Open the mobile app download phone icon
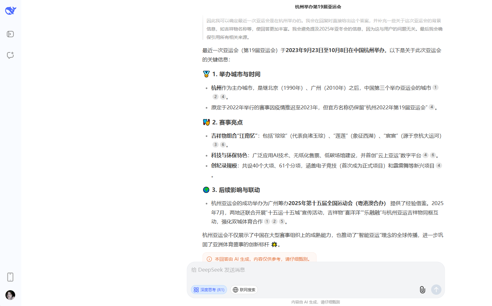Viewport: 492px width, 306px height. (10, 277)
